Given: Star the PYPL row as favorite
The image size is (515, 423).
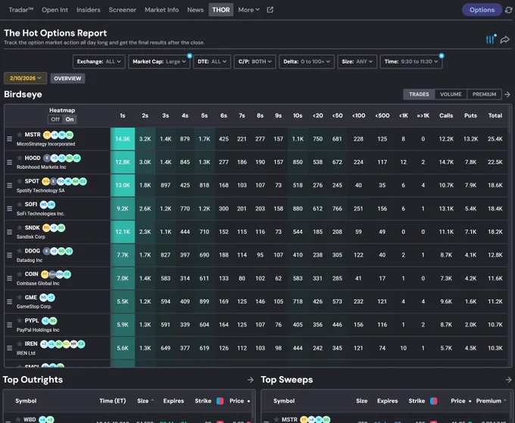Looking at the screenshot, I should point(20,321).
